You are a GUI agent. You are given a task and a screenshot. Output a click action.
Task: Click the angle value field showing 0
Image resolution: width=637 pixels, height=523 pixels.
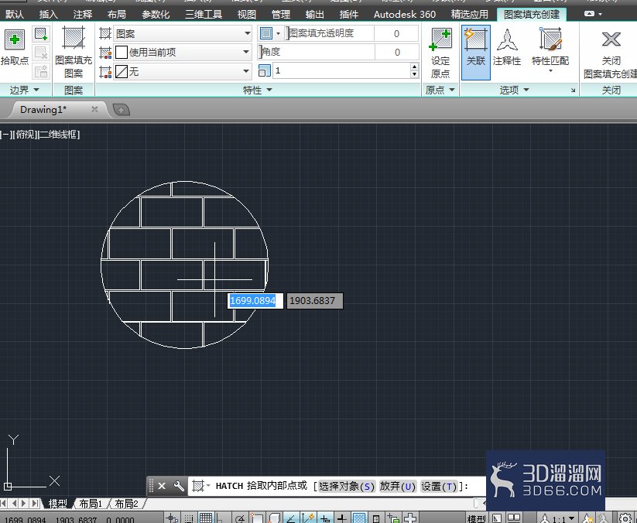397,52
